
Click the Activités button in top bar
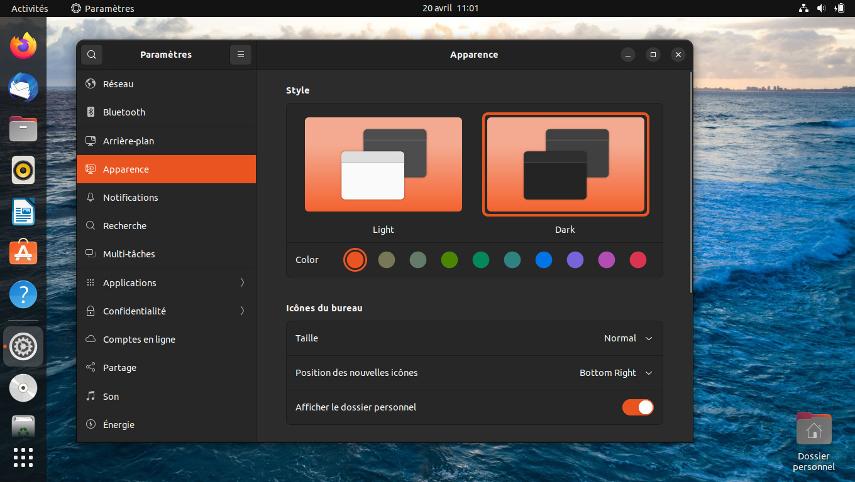30,8
